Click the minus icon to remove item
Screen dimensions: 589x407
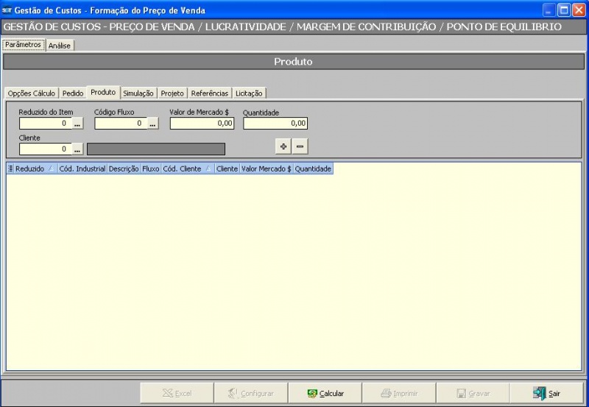(300, 146)
